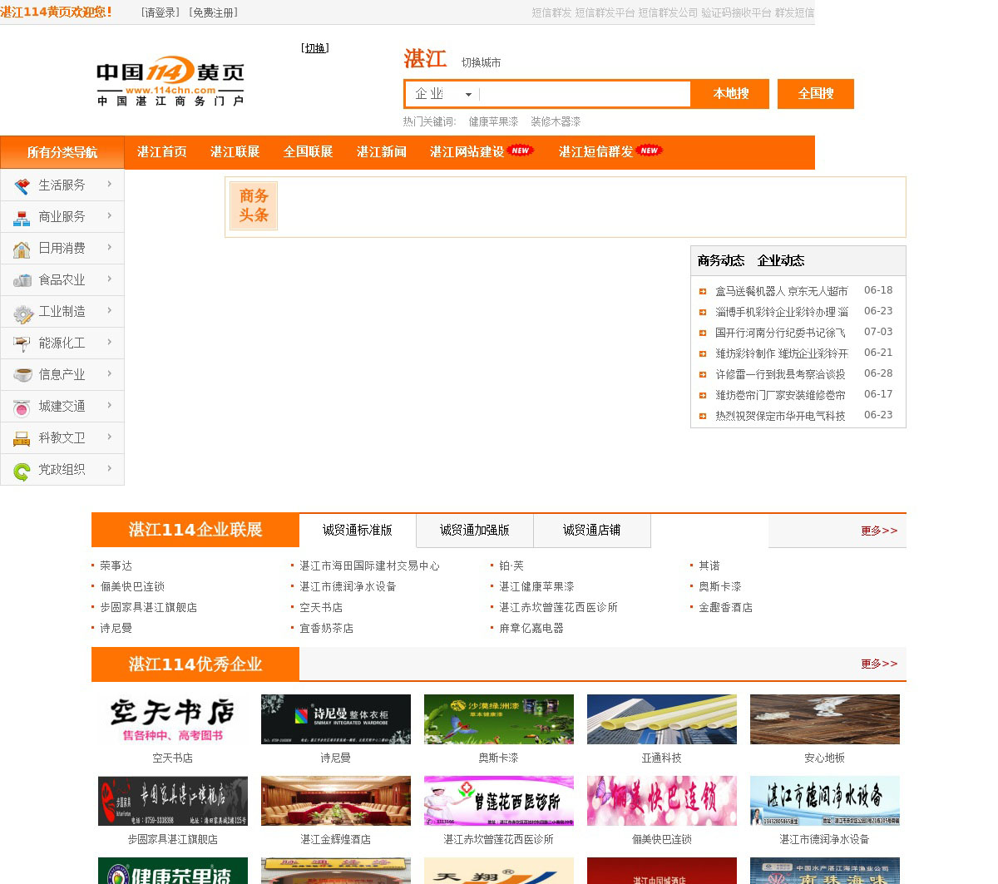This screenshot has width=998, height=884.
Task: Open 湛江新闻 in the navigation bar
Action: click(x=381, y=152)
